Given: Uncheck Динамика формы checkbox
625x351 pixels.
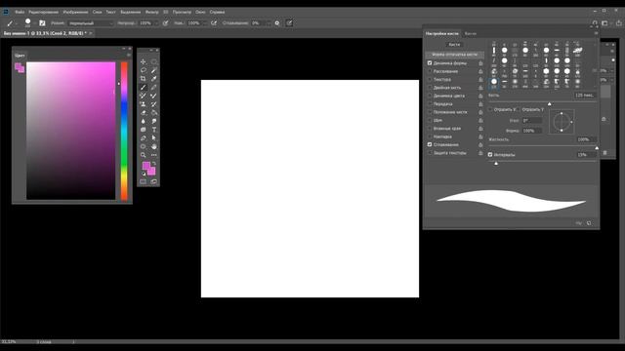Looking at the screenshot, I should [x=430, y=62].
